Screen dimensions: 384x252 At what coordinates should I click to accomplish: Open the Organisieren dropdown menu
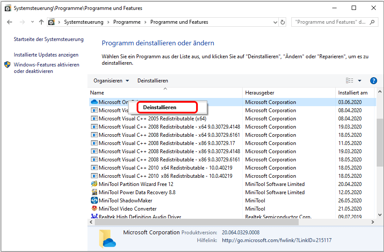(x=111, y=81)
